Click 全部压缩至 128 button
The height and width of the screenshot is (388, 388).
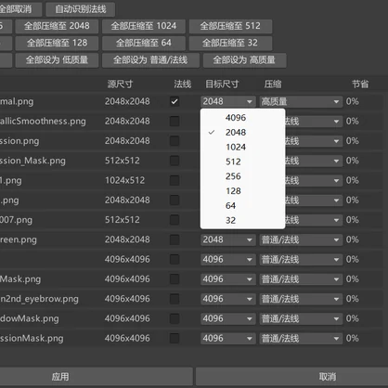(57, 43)
